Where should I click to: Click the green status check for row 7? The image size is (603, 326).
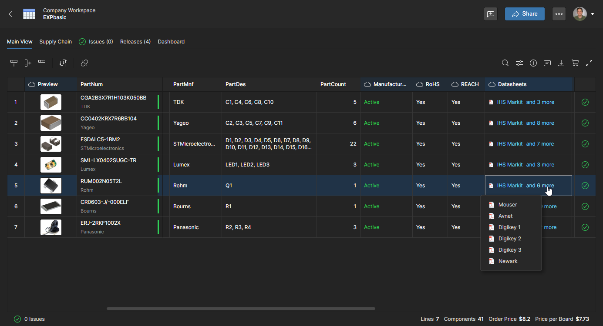pyautogui.click(x=585, y=227)
